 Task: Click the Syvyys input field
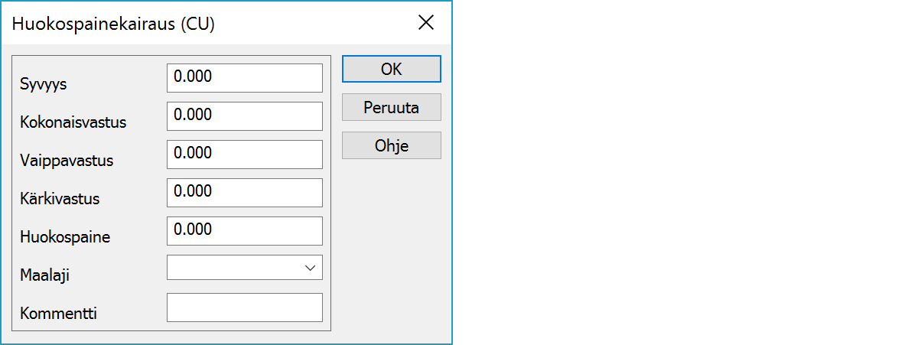pyautogui.click(x=244, y=77)
